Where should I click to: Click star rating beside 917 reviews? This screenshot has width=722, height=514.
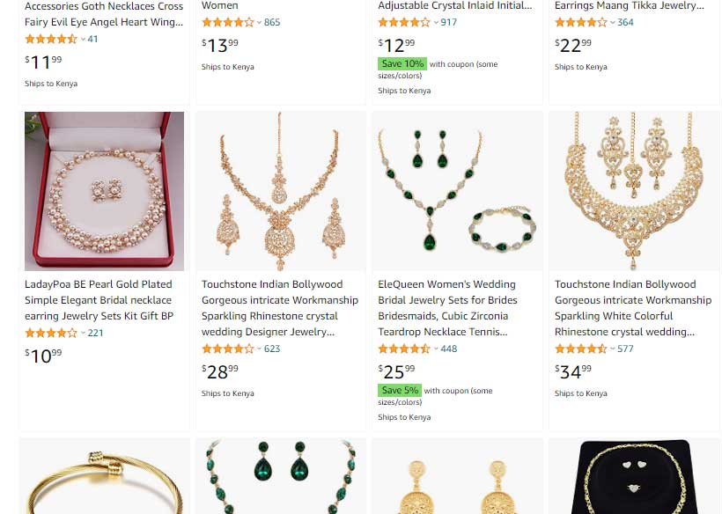point(404,22)
